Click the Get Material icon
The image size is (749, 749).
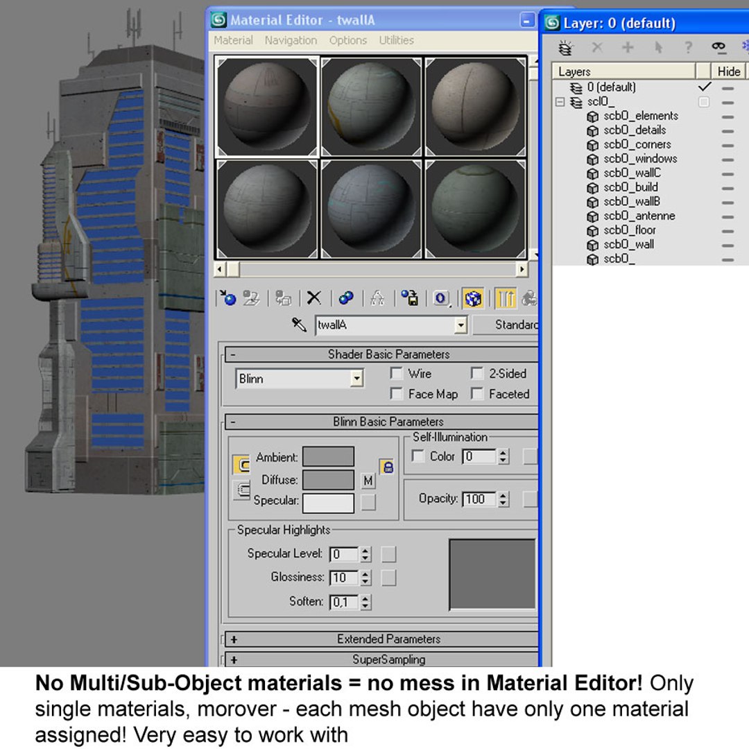click(x=228, y=298)
